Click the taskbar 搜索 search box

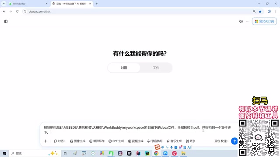pos(35,153)
